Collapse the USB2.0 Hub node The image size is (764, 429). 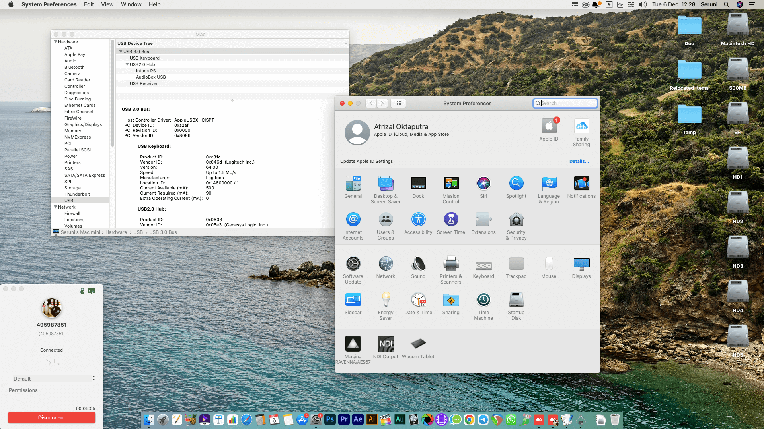127,64
